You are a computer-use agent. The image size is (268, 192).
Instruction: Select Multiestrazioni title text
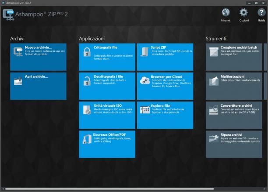tap(233, 76)
